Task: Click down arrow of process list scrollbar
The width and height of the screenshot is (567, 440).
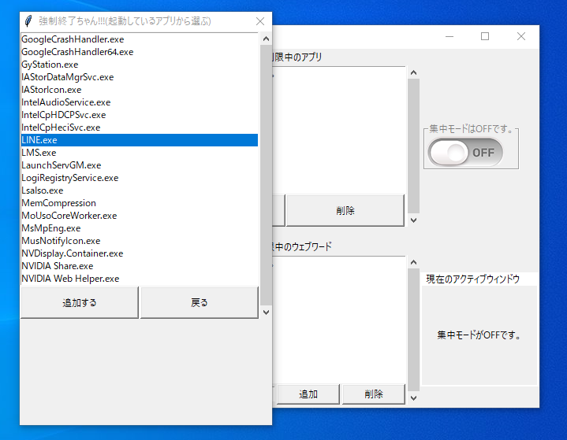Action: click(x=265, y=312)
